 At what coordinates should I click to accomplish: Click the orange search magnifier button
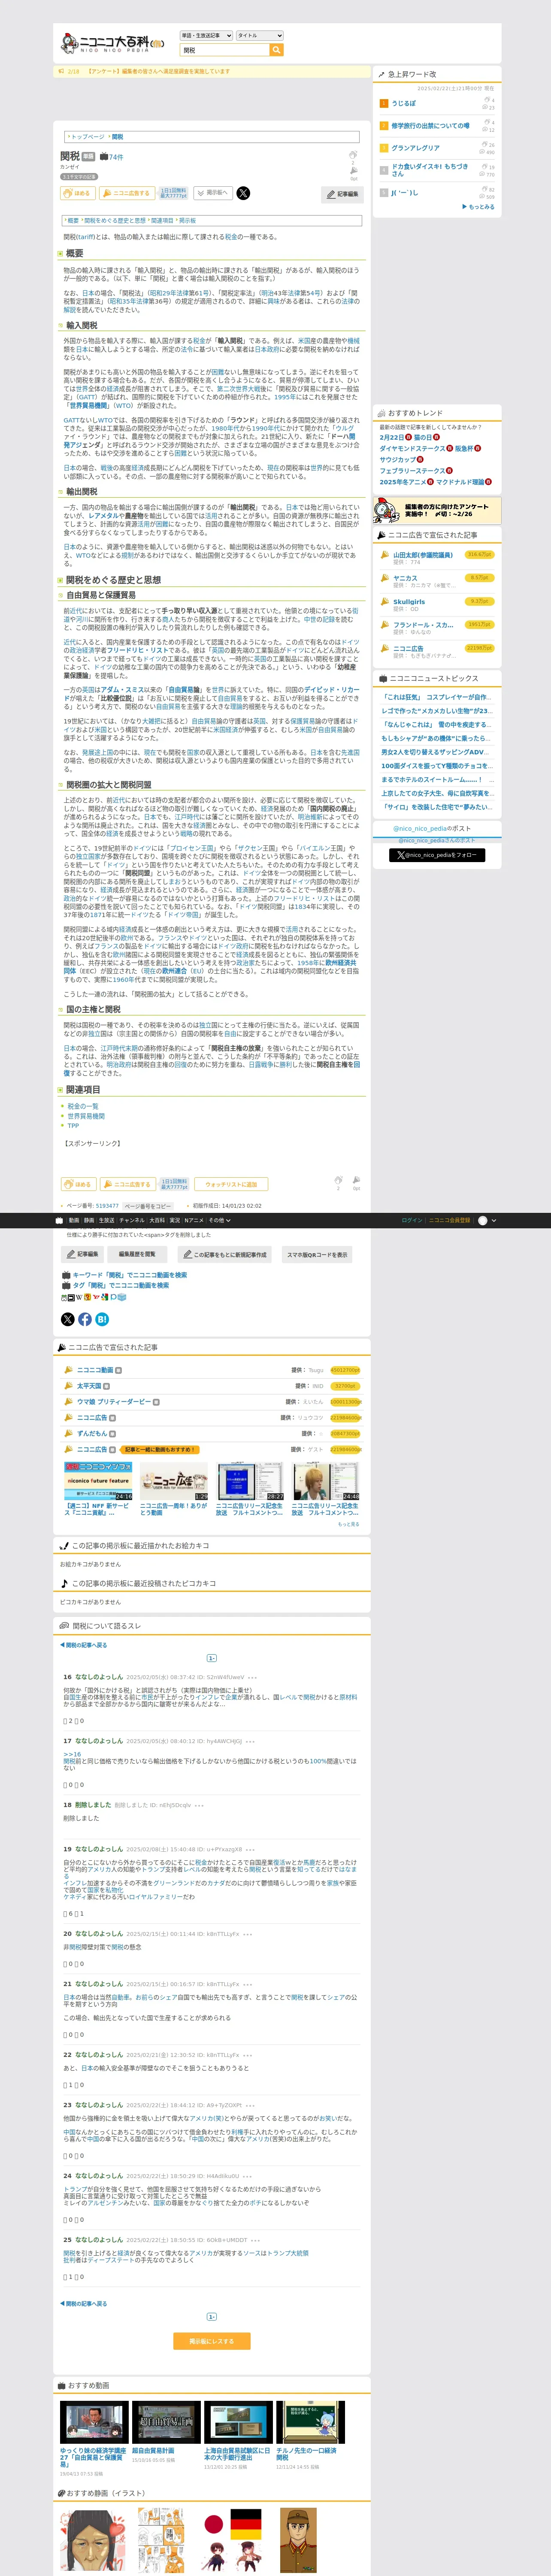(x=276, y=50)
